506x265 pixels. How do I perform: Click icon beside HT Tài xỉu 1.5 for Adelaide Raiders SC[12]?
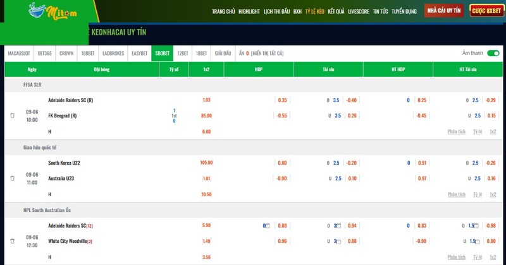477,226
